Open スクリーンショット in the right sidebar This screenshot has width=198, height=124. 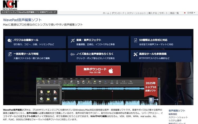click(178, 117)
